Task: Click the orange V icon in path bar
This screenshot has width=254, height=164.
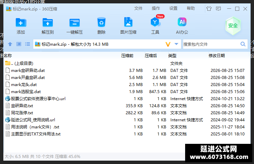Action: [x=168, y=44]
